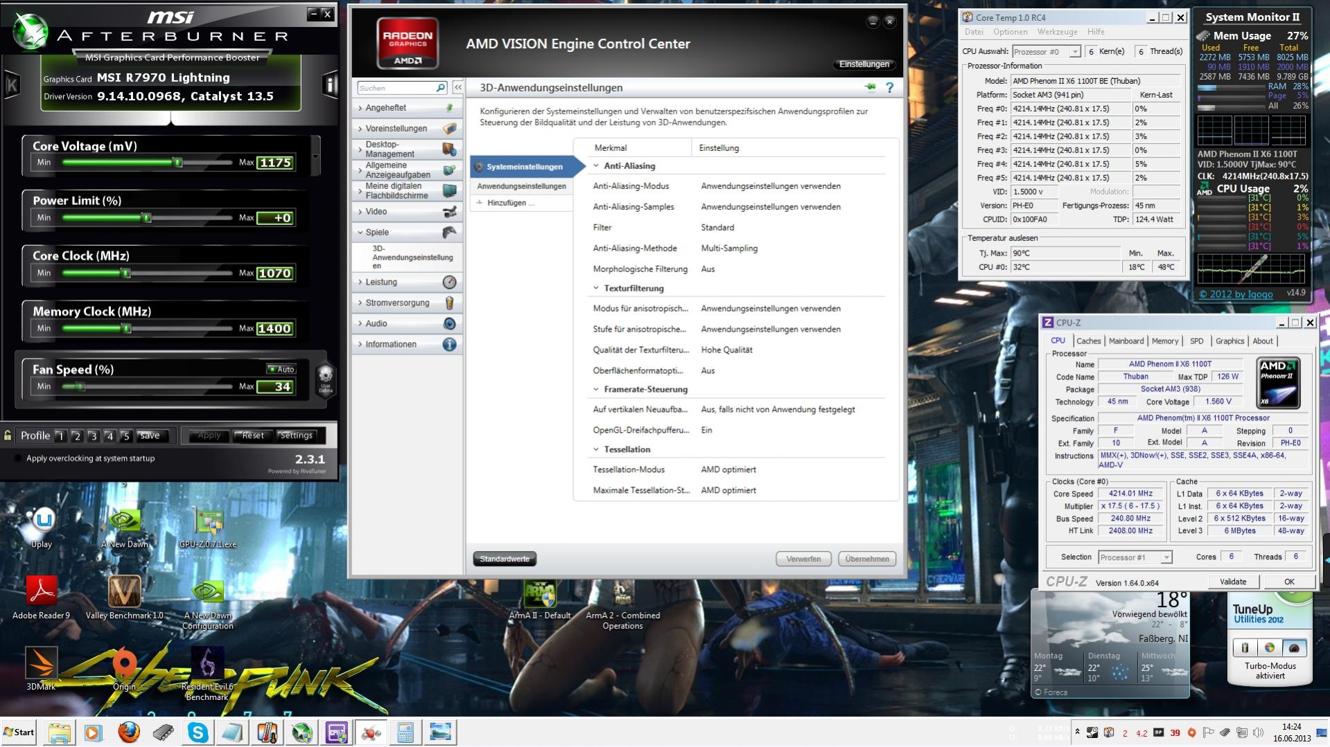Image resolution: width=1330 pixels, height=747 pixels.
Task: Switch to the Memory tab in CPU-Z
Action: click(x=1165, y=341)
